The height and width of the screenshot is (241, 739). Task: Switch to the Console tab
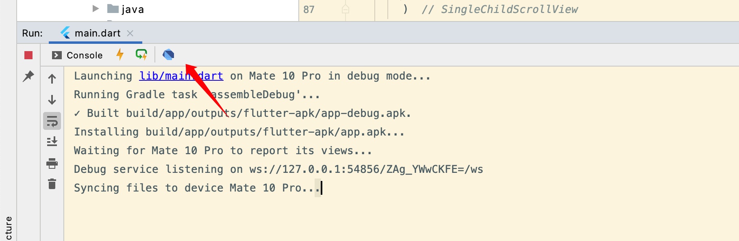77,55
